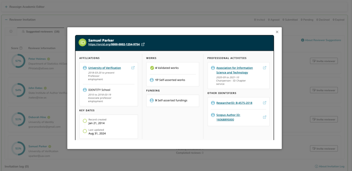Select '17 Self-asserted works' text
Image resolution: width=352 pixels, height=171 pixels.
(x=170, y=80)
